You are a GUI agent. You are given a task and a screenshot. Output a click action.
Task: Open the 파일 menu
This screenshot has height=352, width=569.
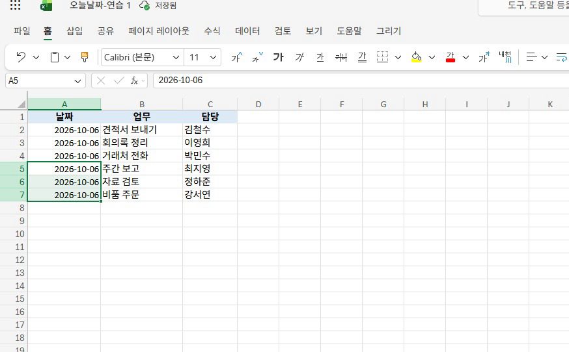point(21,31)
